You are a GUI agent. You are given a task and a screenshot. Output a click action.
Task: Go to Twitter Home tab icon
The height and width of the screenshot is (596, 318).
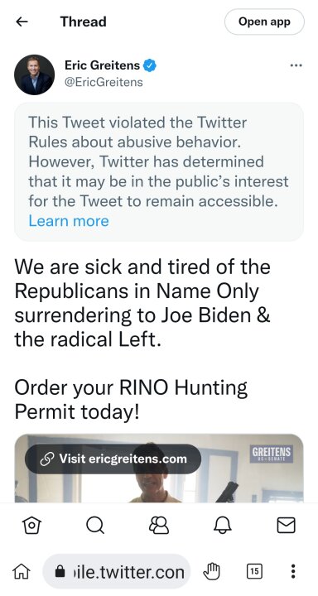point(32,526)
